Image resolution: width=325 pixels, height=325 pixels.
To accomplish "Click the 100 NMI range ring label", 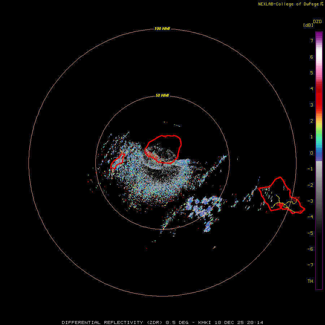I will pos(162,29).
